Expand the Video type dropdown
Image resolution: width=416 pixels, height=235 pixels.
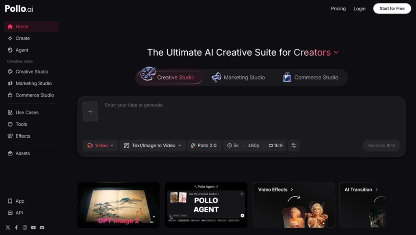coord(100,145)
